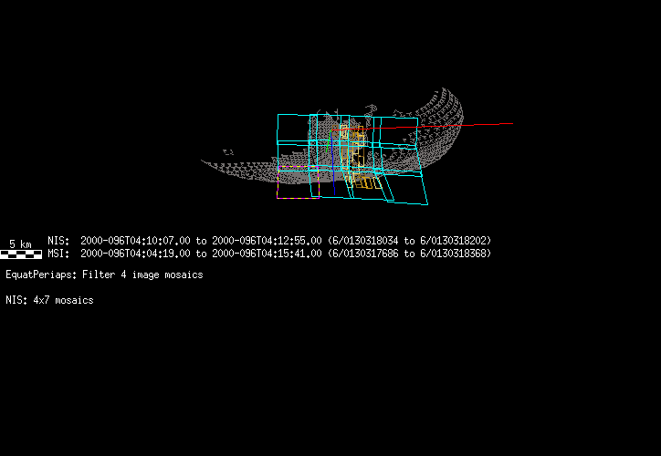The width and height of the screenshot is (661, 456).
Task: Click the 5 km scale bar
Action: click(21, 254)
